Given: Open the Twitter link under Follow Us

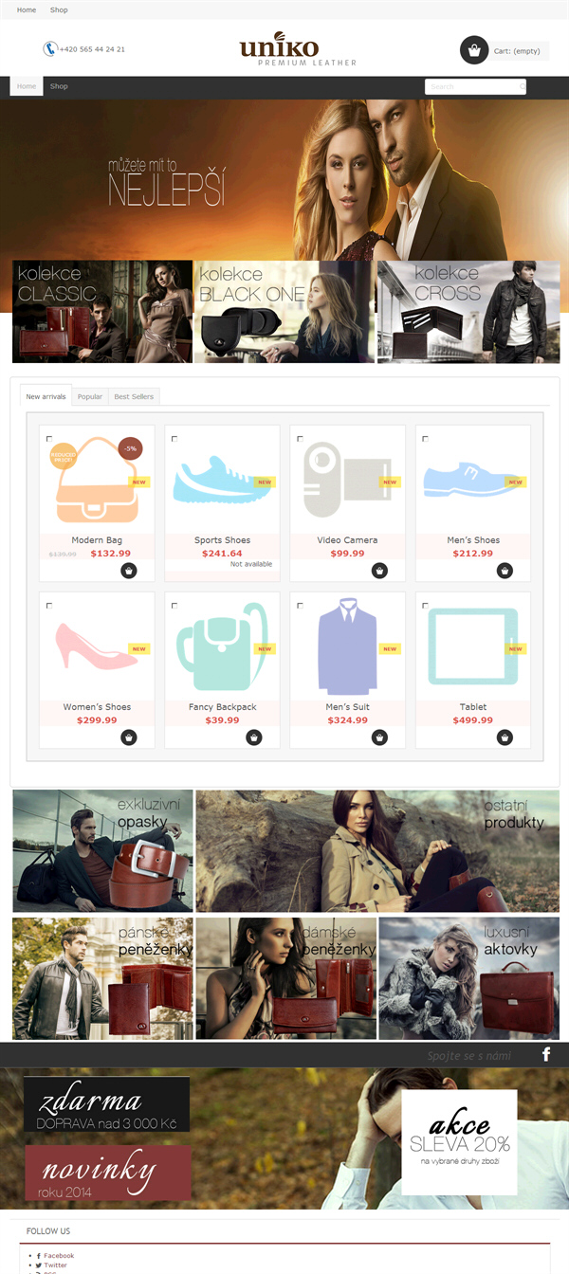Looking at the screenshot, I should pos(56,1265).
